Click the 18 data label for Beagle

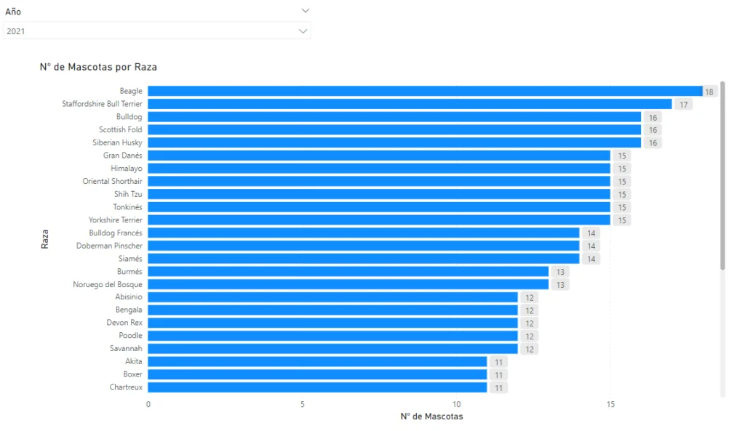click(709, 92)
